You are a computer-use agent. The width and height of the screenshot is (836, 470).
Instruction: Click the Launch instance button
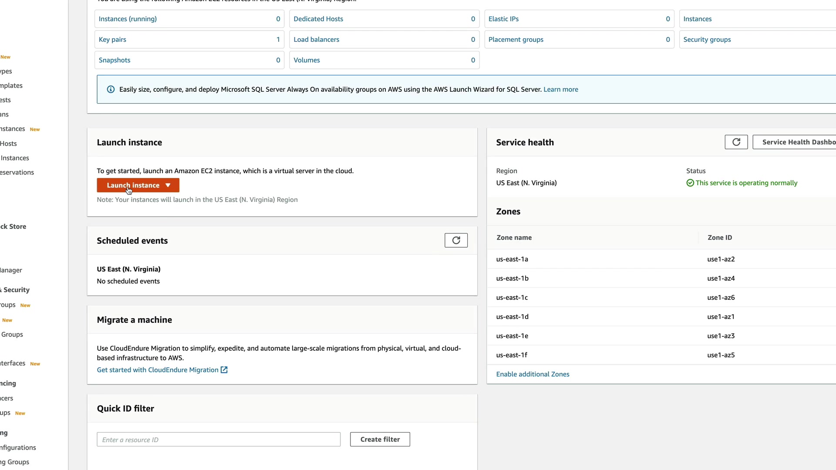133,185
